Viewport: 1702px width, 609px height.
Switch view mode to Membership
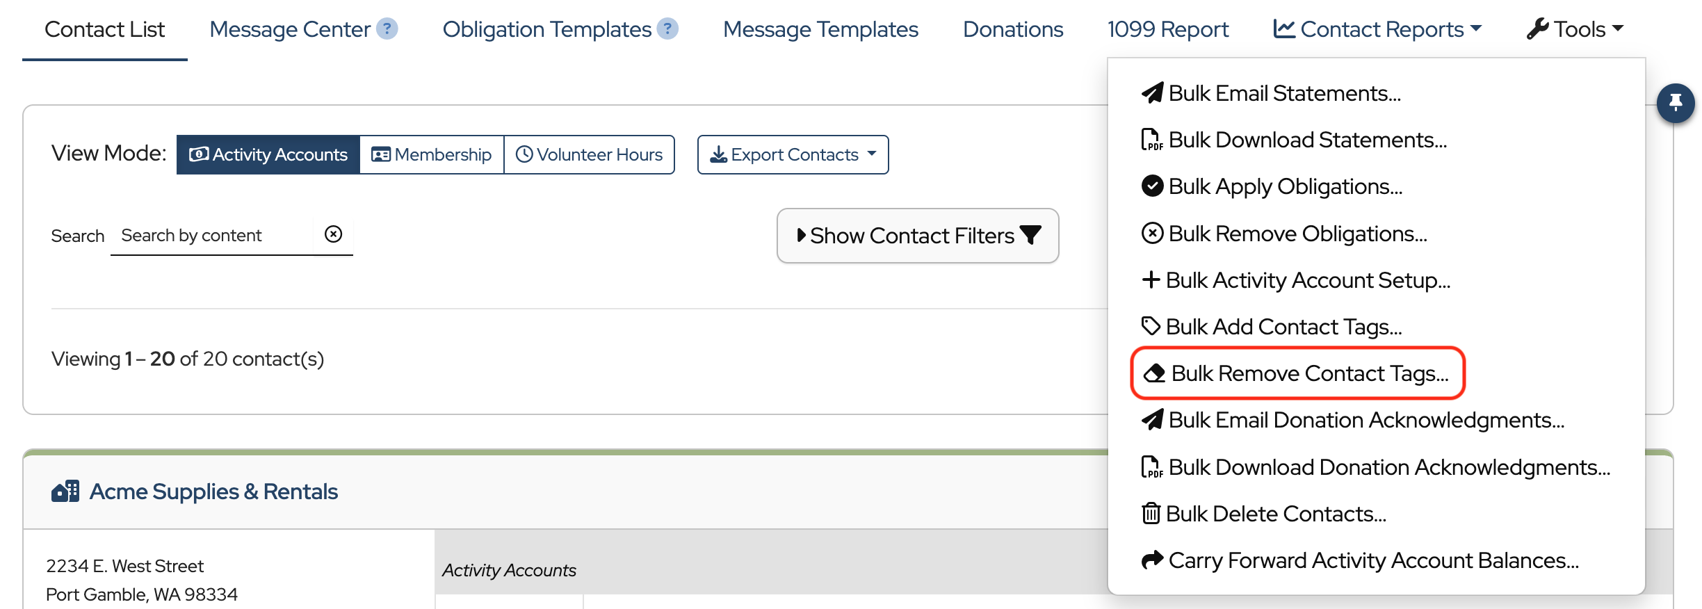coord(432,154)
